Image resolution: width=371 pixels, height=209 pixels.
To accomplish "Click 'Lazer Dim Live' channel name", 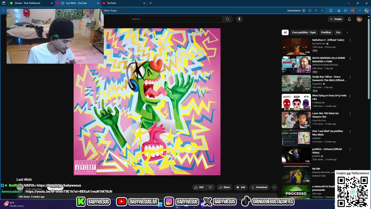I will click(319, 120).
